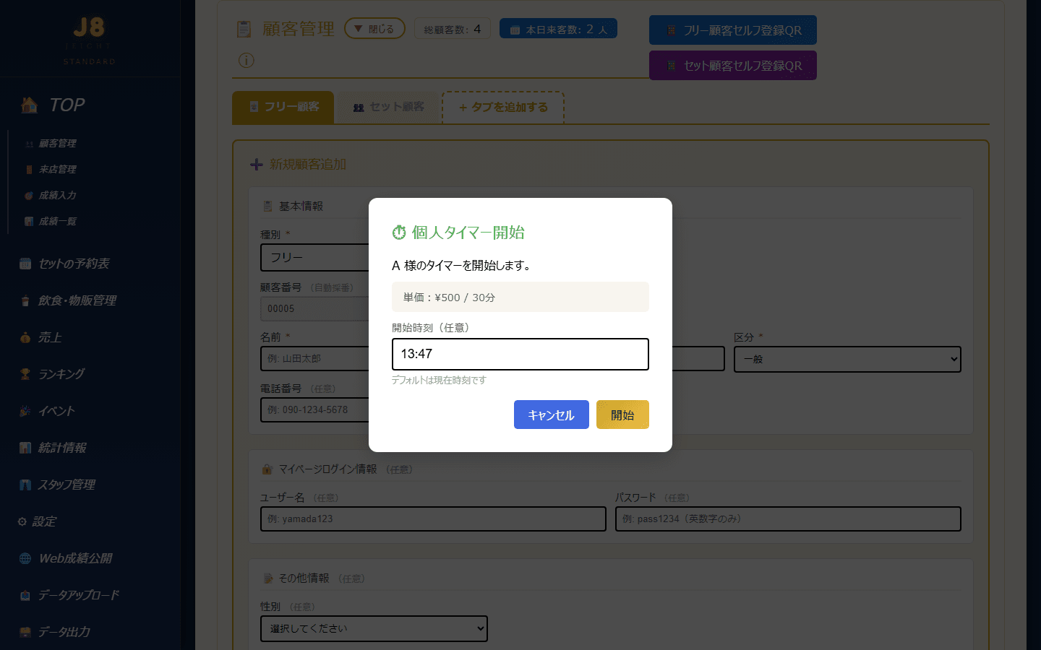Open 成績一覧 in the sidebar
Screen dimensions: 1041x650
click(x=57, y=222)
